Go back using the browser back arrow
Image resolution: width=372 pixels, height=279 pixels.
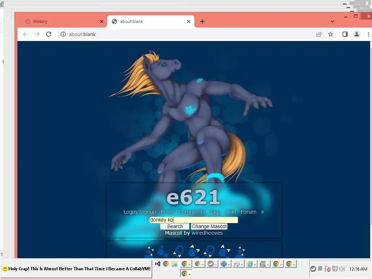25,34
